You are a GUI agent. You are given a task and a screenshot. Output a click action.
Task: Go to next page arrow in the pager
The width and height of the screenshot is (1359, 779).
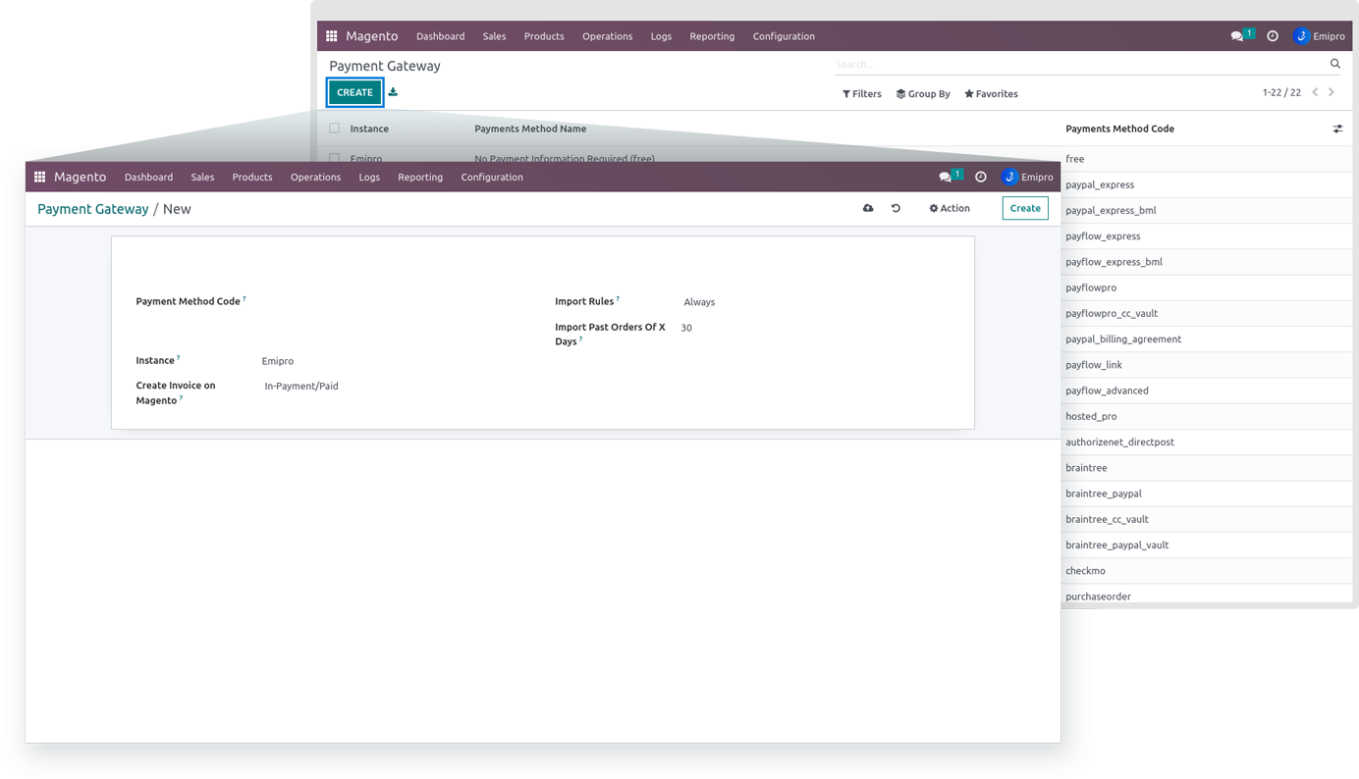pos(1332,92)
